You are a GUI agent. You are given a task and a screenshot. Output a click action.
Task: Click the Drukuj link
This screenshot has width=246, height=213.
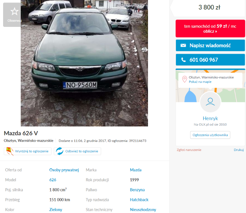tap(239, 150)
